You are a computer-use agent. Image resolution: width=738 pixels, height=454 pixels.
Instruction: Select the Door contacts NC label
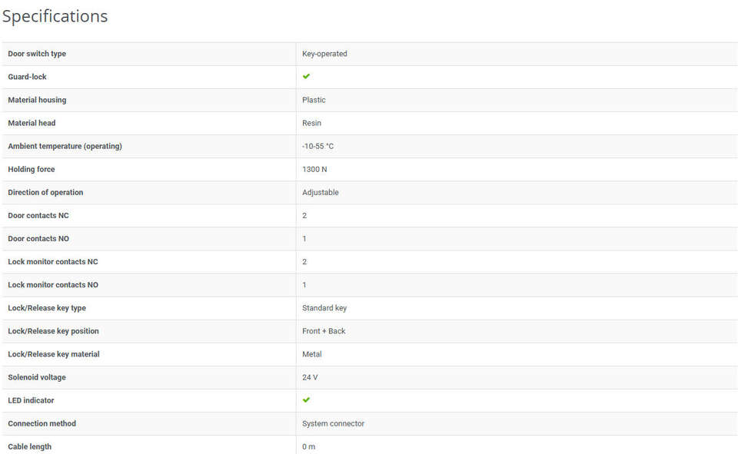click(38, 215)
